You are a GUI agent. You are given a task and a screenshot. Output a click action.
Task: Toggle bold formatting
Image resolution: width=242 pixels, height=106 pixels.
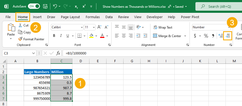54,36
